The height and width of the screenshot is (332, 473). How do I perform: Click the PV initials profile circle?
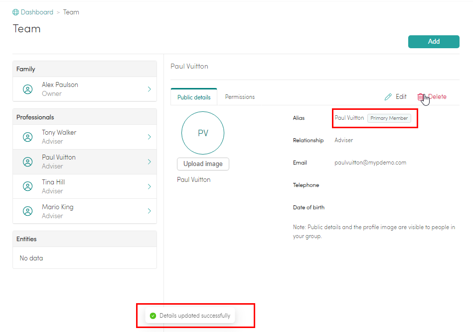click(203, 133)
